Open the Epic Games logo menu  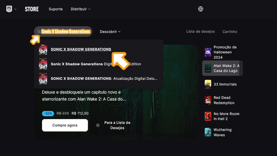[x=9, y=9]
